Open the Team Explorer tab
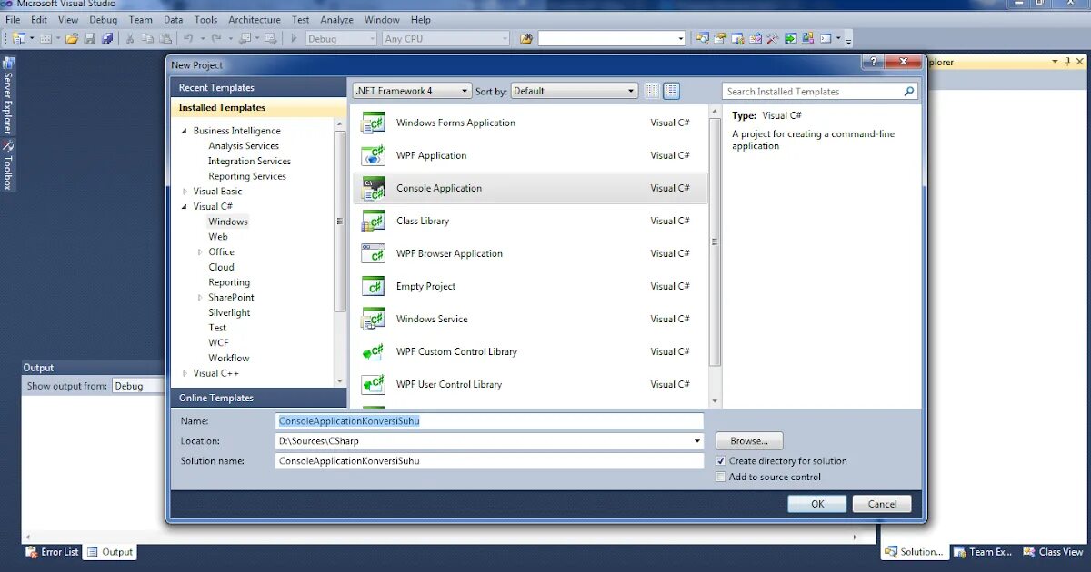 pyautogui.click(x=984, y=552)
